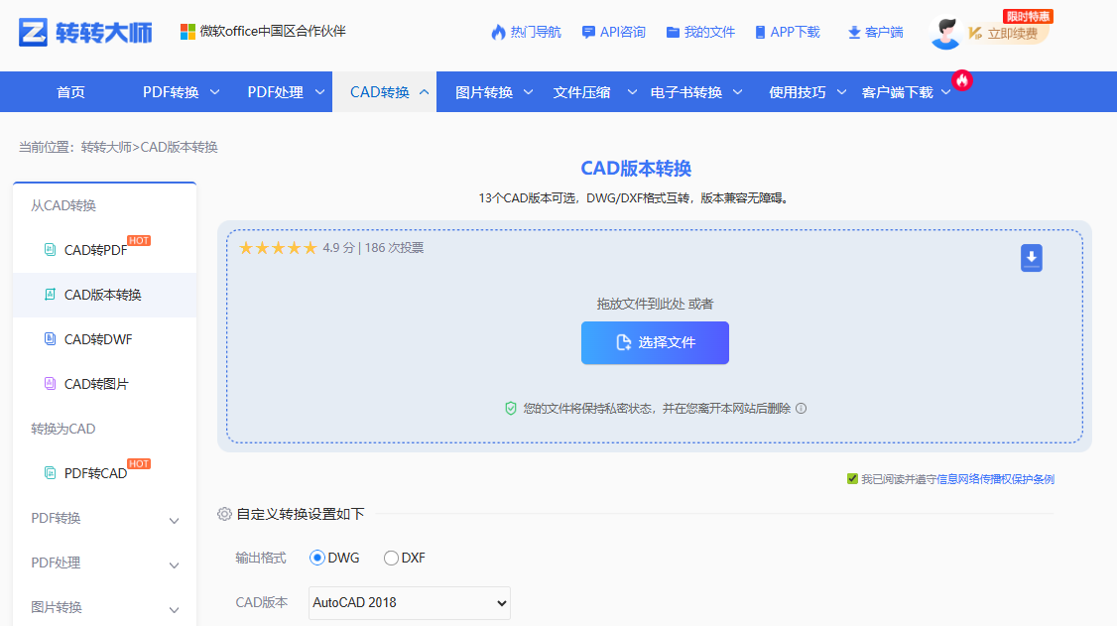Select the DWG output format radio button
Screen dimensions: 1117x626
(x=318, y=558)
